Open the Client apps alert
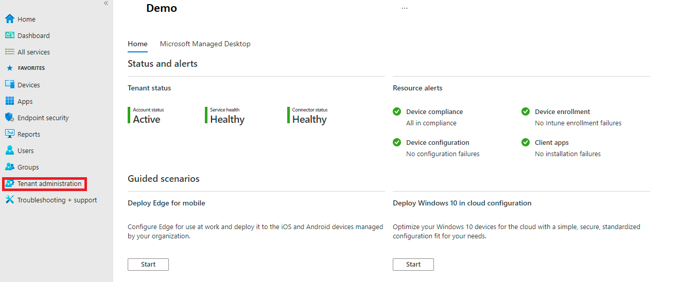This screenshot has width=680, height=282. (x=552, y=142)
